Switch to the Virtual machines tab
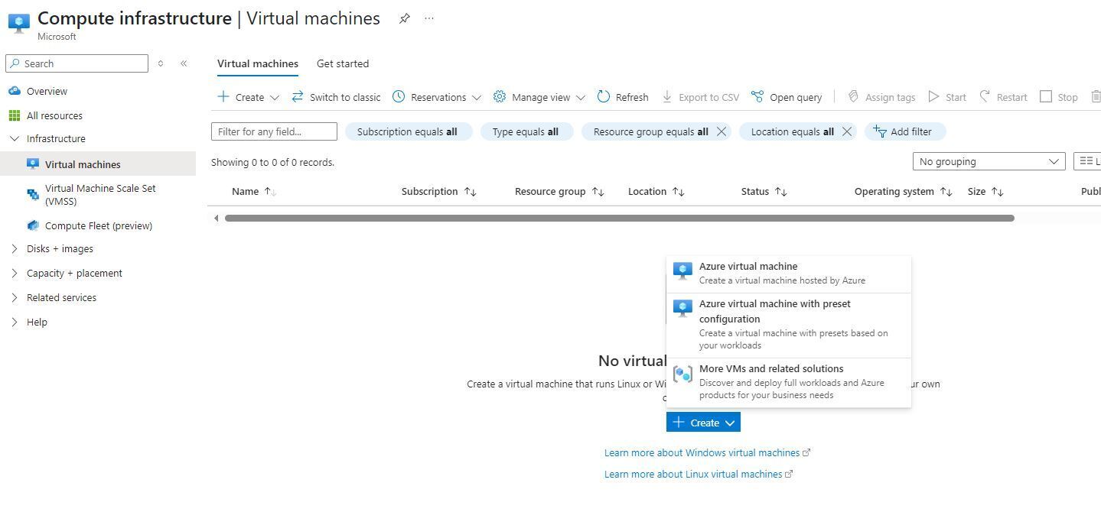The width and height of the screenshot is (1101, 512). pyautogui.click(x=258, y=63)
